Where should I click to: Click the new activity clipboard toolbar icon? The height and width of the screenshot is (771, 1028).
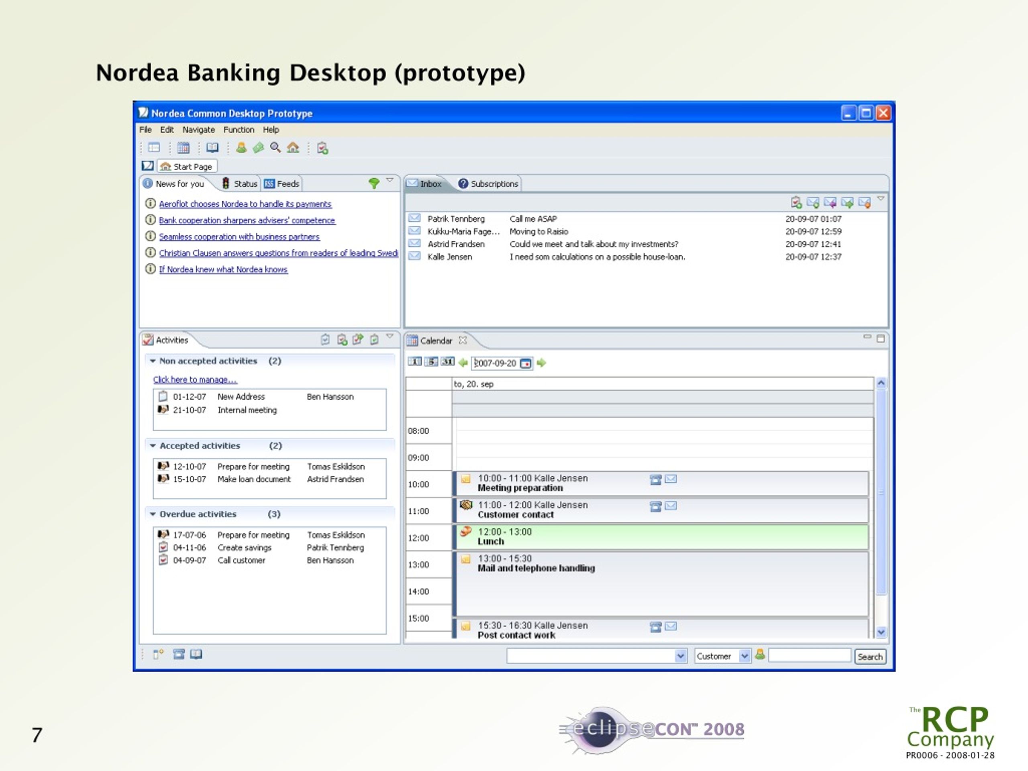322,148
